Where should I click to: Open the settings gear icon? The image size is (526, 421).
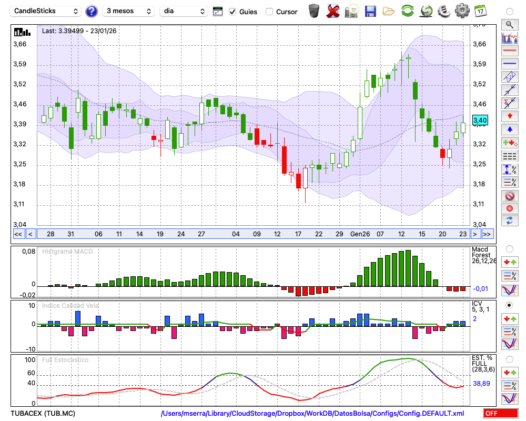462,11
